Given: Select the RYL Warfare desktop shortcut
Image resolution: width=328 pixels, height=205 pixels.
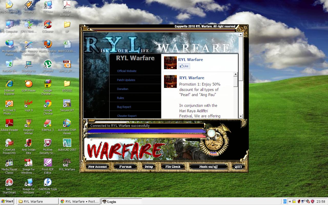Looking at the screenshot, I should (67, 165).
